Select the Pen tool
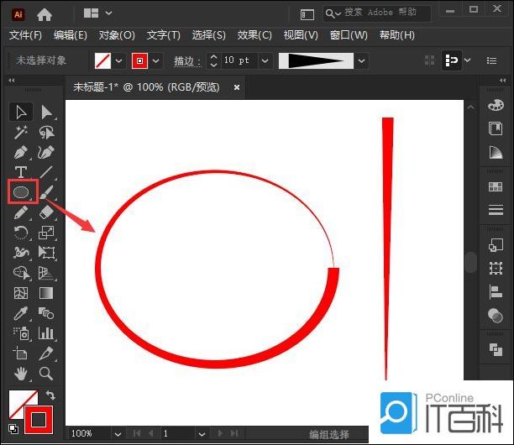The image size is (514, 445). tap(21, 152)
